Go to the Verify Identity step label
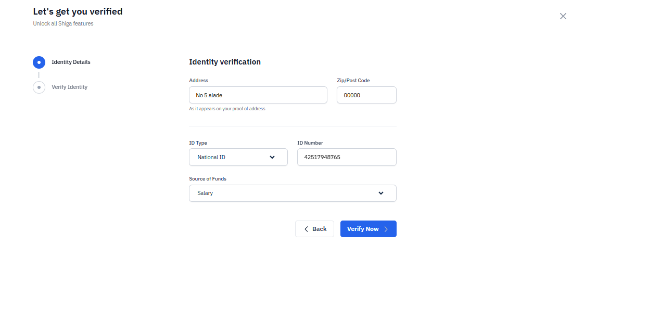This screenshot has height=336, width=648. click(x=69, y=87)
